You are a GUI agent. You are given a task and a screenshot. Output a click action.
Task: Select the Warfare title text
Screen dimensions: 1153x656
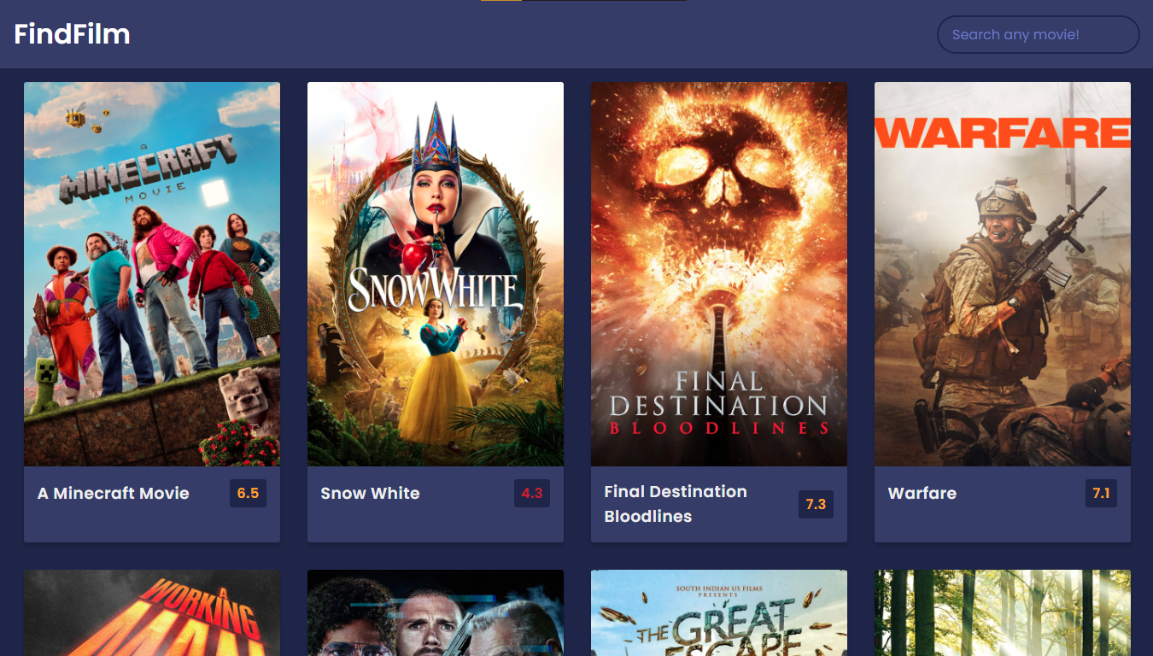click(x=922, y=494)
